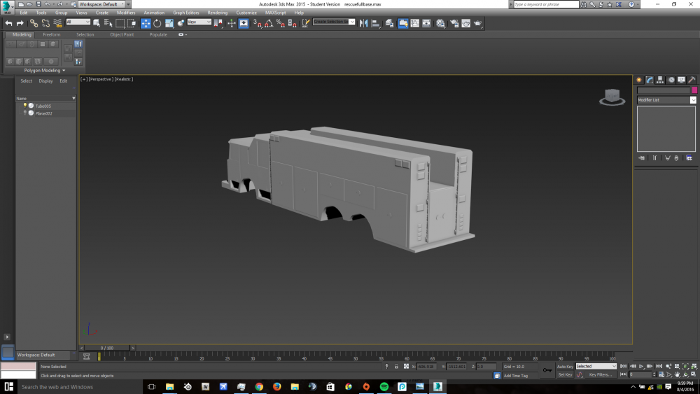The image size is (700, 394).
Task: Expand the Polygon Modeling panel
Action: [x=45, y=70]
